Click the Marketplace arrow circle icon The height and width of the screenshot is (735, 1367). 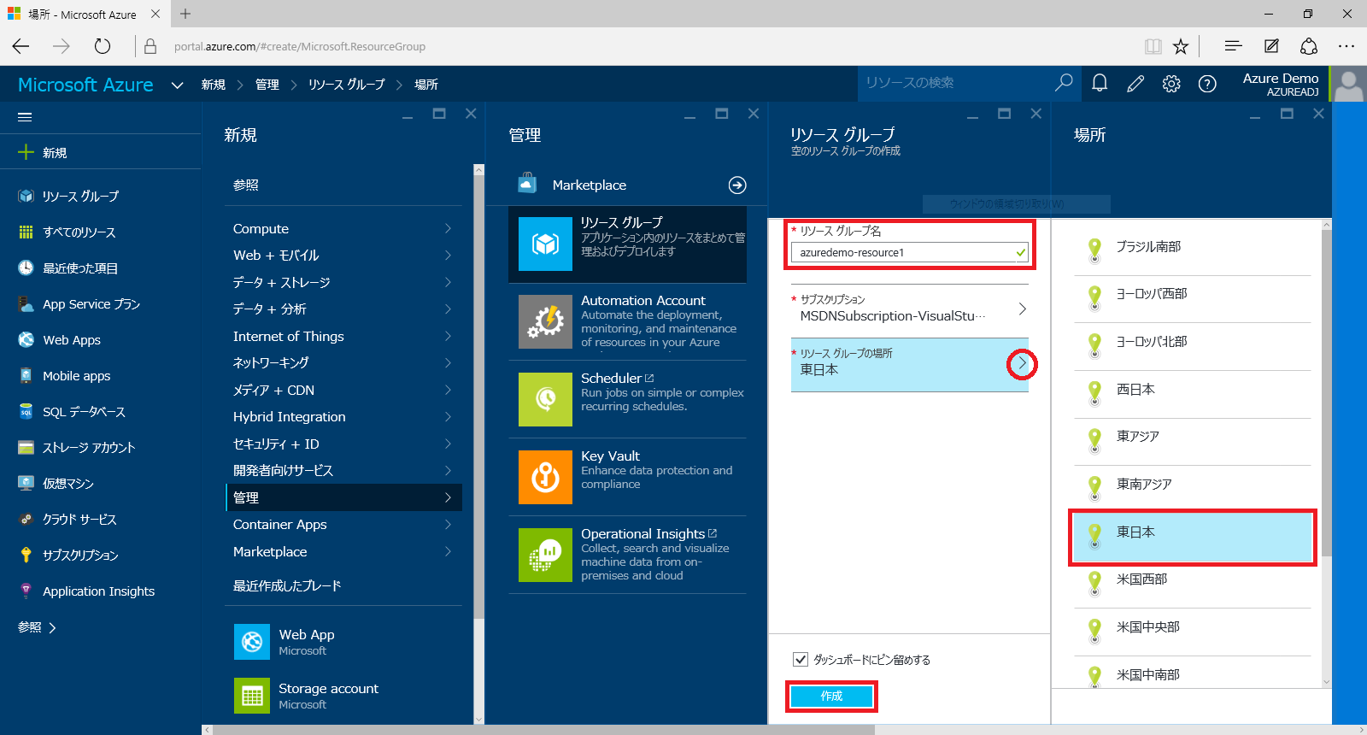coord(737,185)
